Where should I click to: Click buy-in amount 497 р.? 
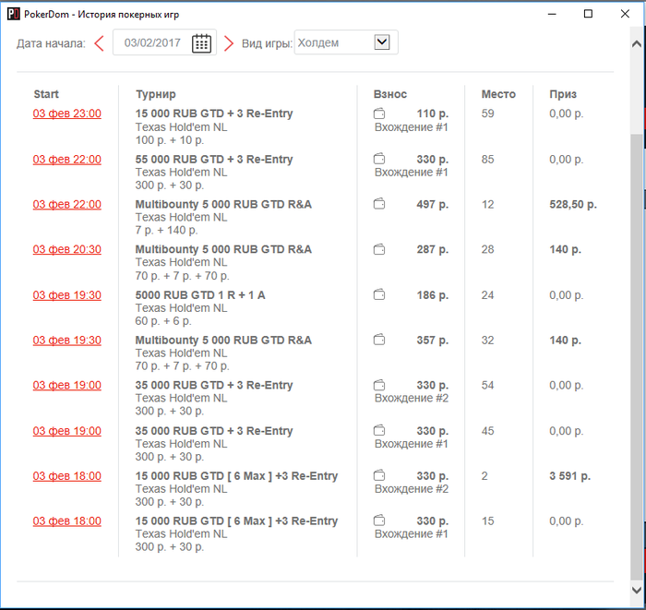pyautogui.click(x=432, y=204)
